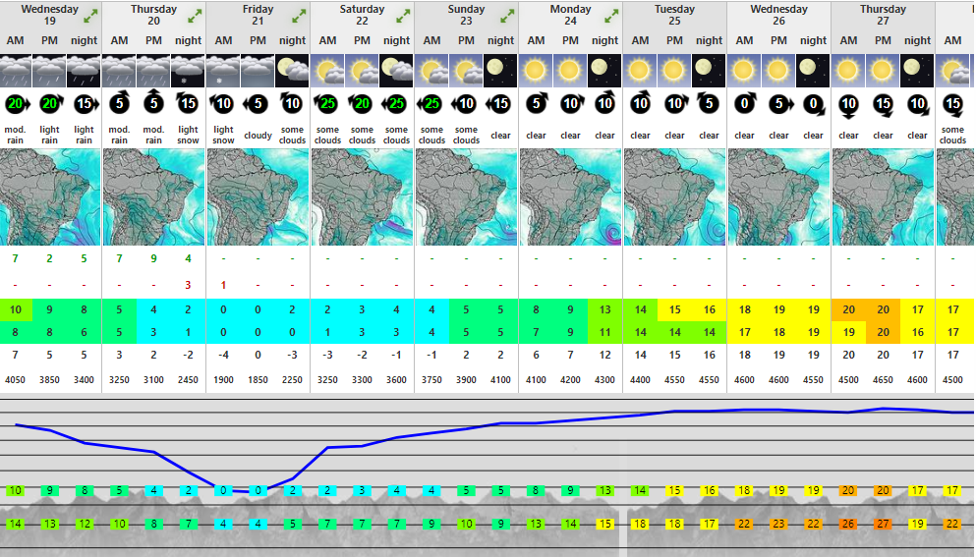976x557 pixels.
Task: Open the Friday 21 precipitation map thumbnail
Action: [x=258, y=197]
